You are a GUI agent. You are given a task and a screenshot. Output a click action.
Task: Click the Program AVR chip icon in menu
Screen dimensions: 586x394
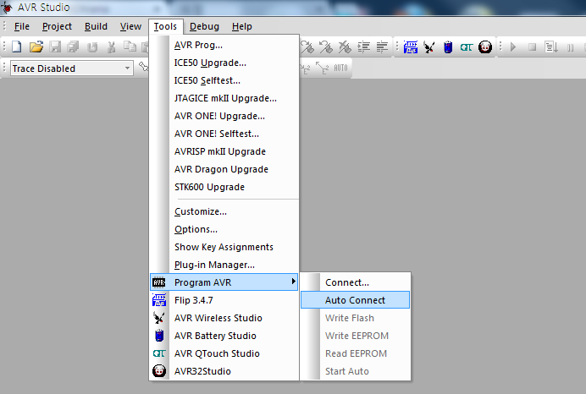click(159, 282)
